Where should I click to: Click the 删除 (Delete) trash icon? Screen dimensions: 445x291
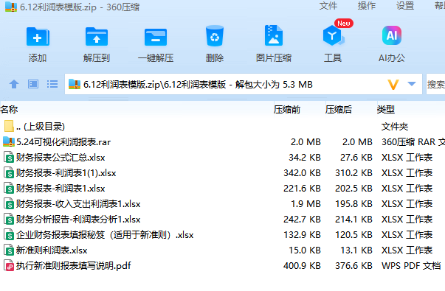215,36
